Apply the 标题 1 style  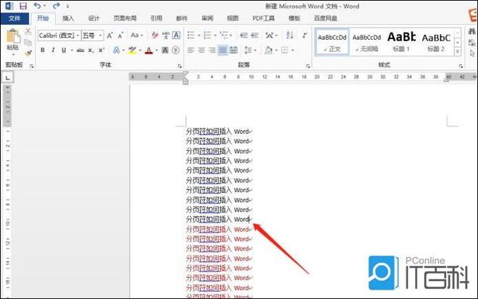click(x=401, y=42)
